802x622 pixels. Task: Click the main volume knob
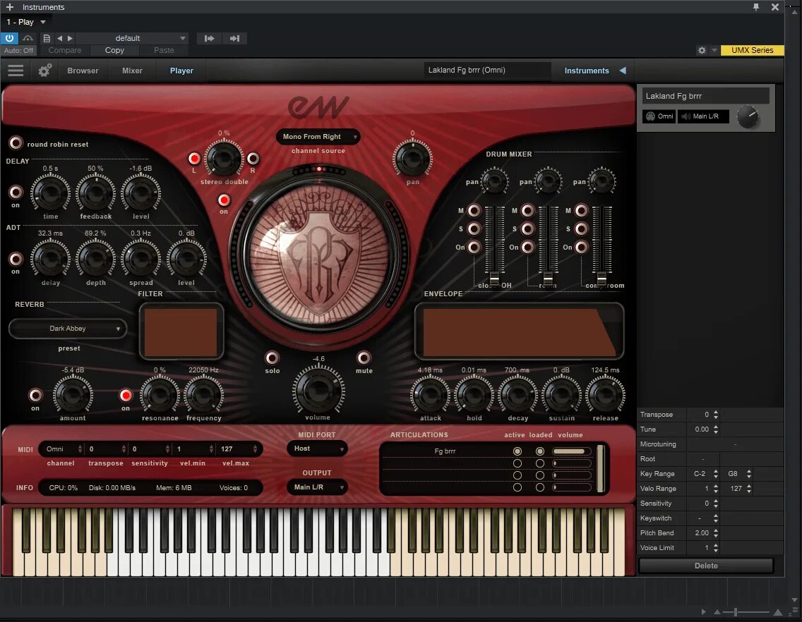pyautogui.click(x=318, y=391)
